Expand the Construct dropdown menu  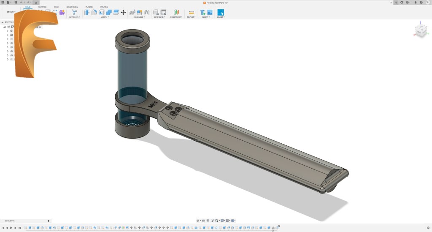click(x=176, y=17)
